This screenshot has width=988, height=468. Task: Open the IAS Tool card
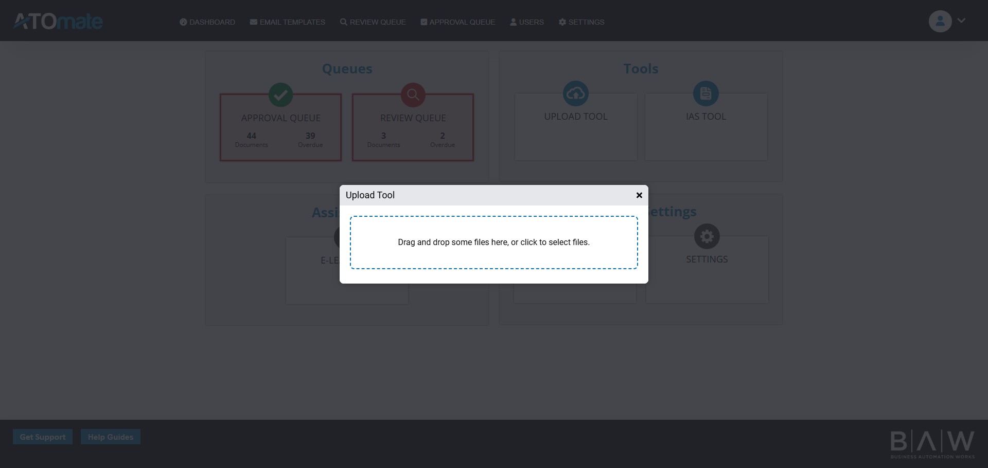coord(706,127)
